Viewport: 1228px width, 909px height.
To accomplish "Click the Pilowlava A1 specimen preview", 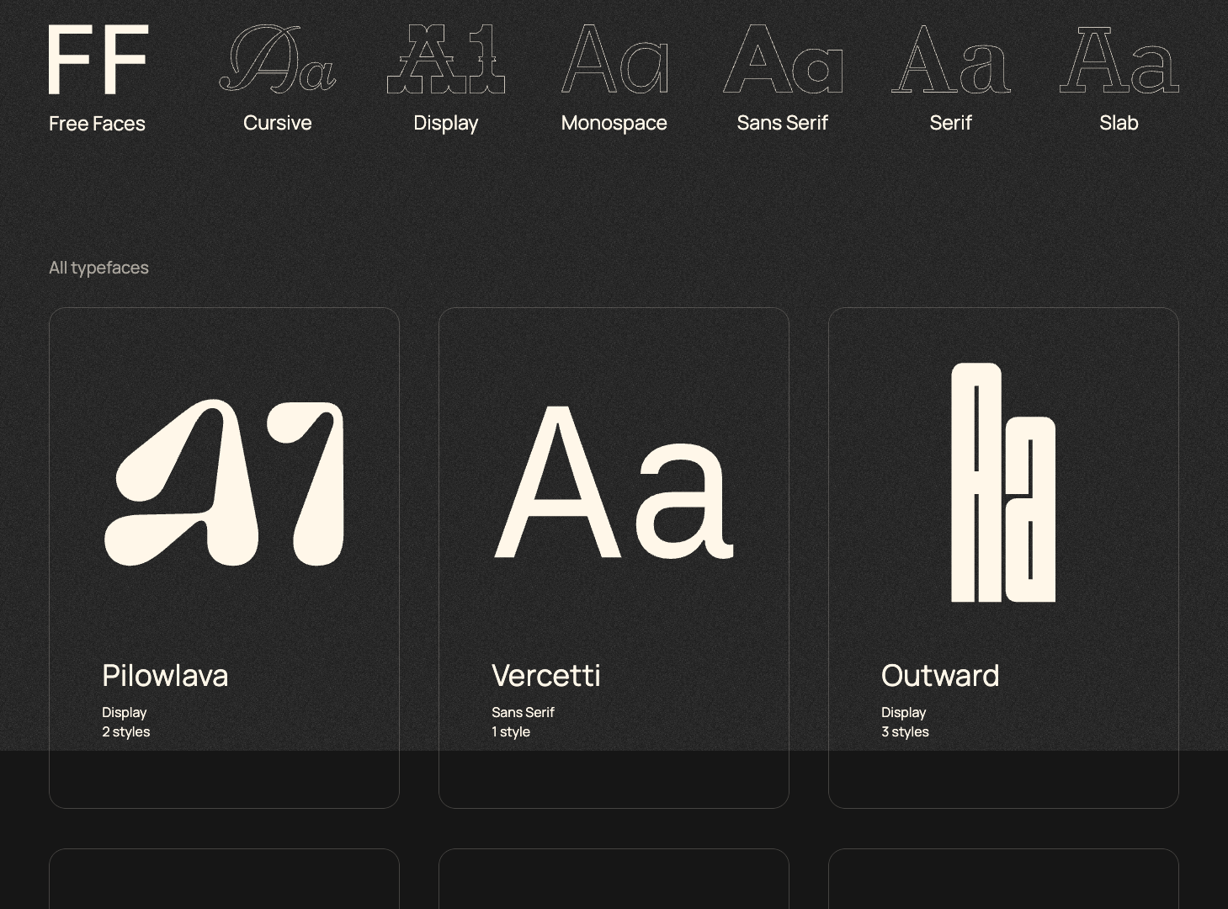I will (224, 483).
